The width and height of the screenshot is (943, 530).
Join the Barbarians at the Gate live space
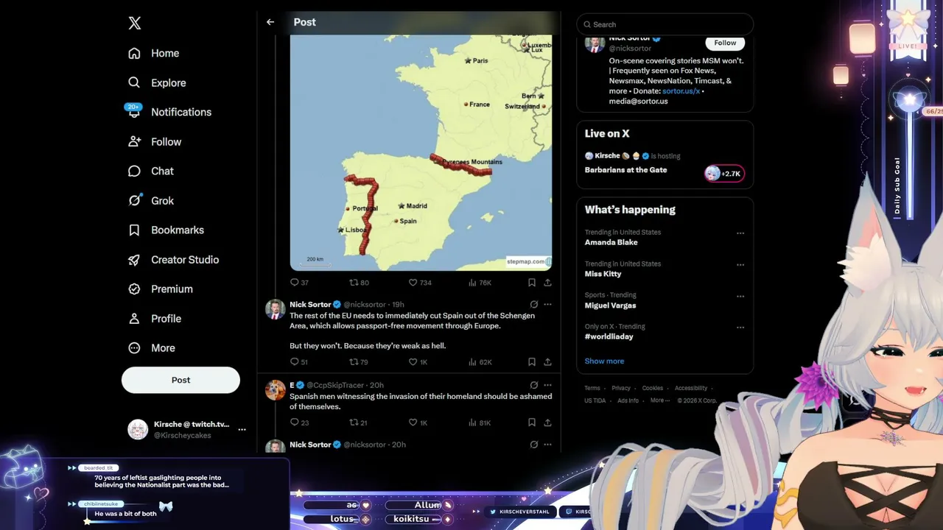pyautogui.click(x=625, y=170)
